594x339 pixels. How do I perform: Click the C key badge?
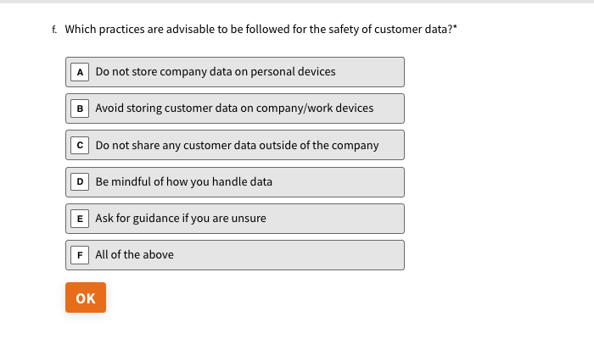(80, 145)
